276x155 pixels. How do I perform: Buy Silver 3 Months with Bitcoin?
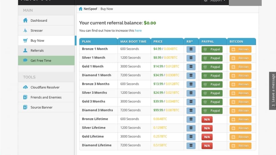(x=240, y=93)
